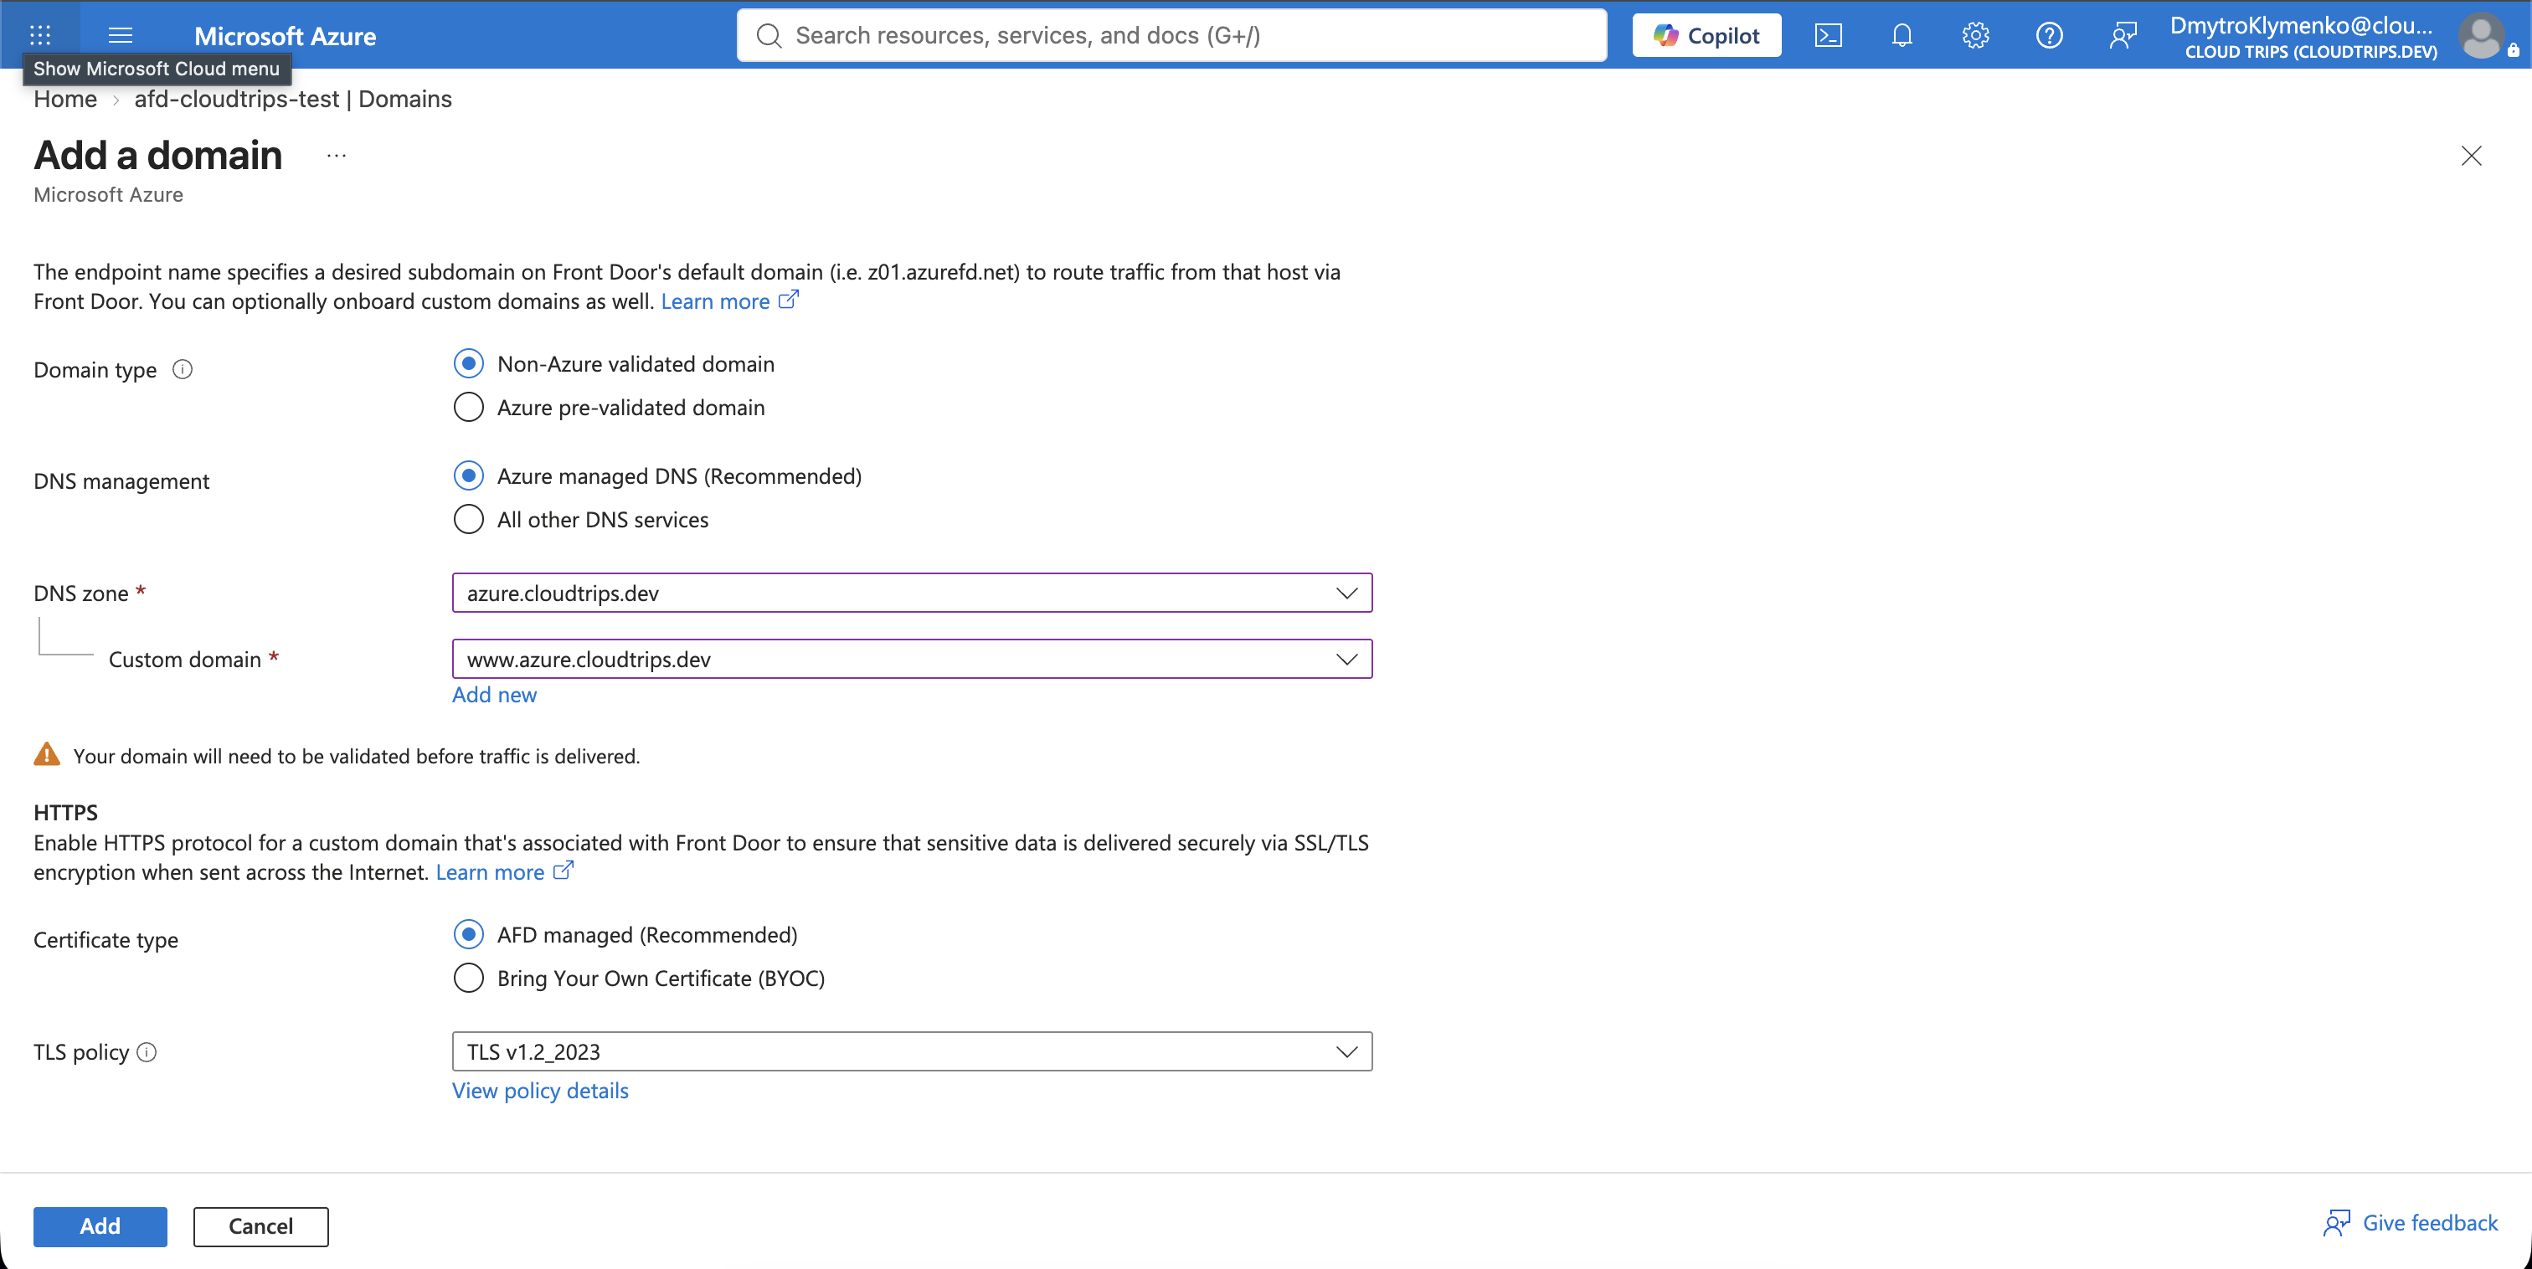2532x1269 pixels.
Task: Click the user account avatar
Action: (x=2481, y=35)
